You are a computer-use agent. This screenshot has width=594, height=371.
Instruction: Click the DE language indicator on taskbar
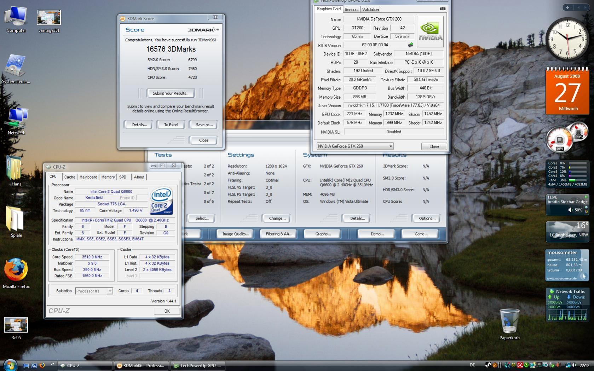(x=472, y=365)
